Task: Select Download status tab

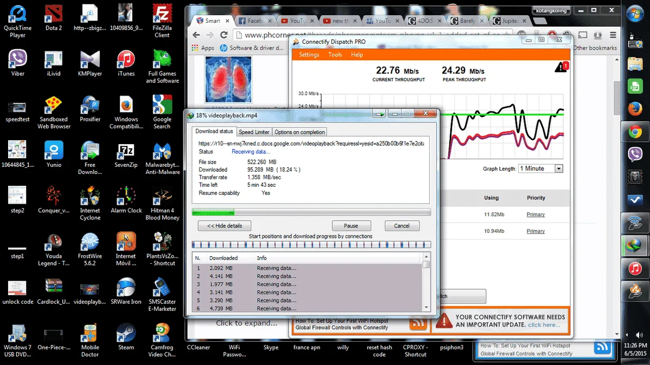Action: click(x=214, y=131)
